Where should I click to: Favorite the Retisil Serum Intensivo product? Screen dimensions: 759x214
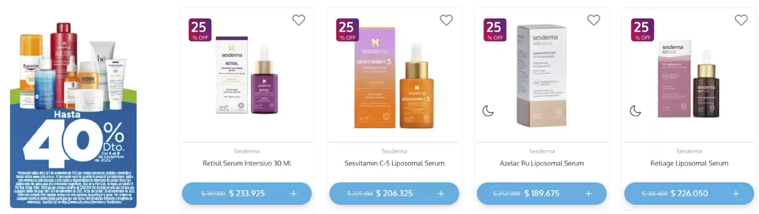(x=299, y=20)
